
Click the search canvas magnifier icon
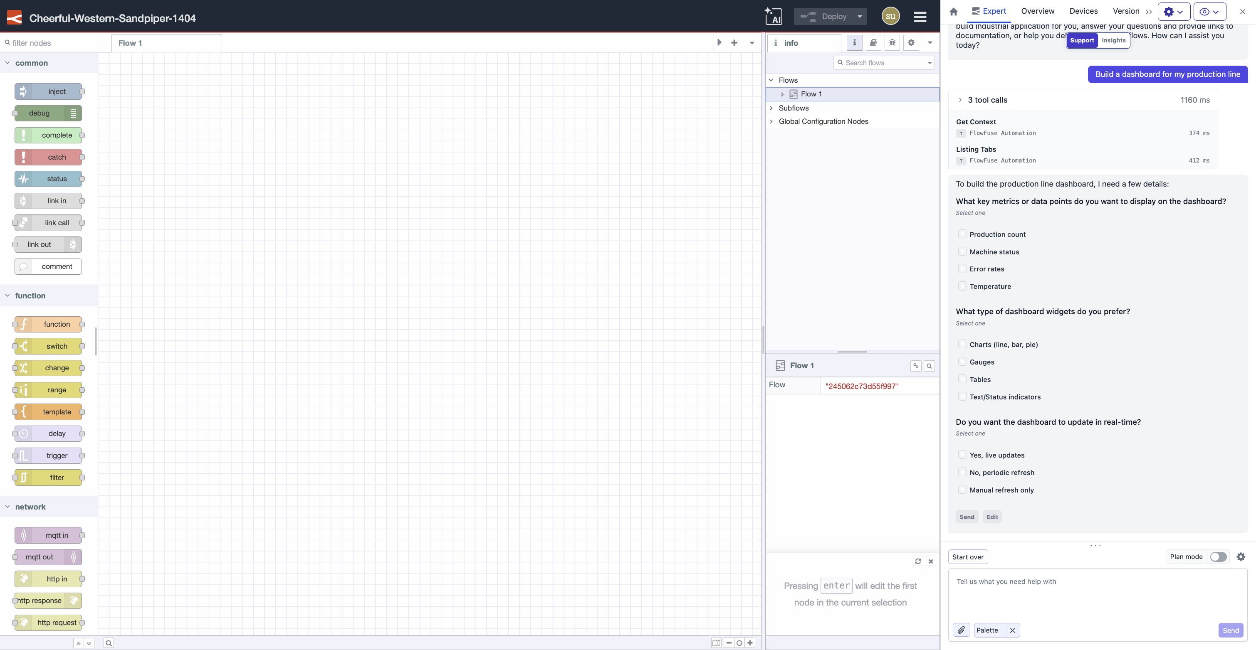[x=109, y=643]
